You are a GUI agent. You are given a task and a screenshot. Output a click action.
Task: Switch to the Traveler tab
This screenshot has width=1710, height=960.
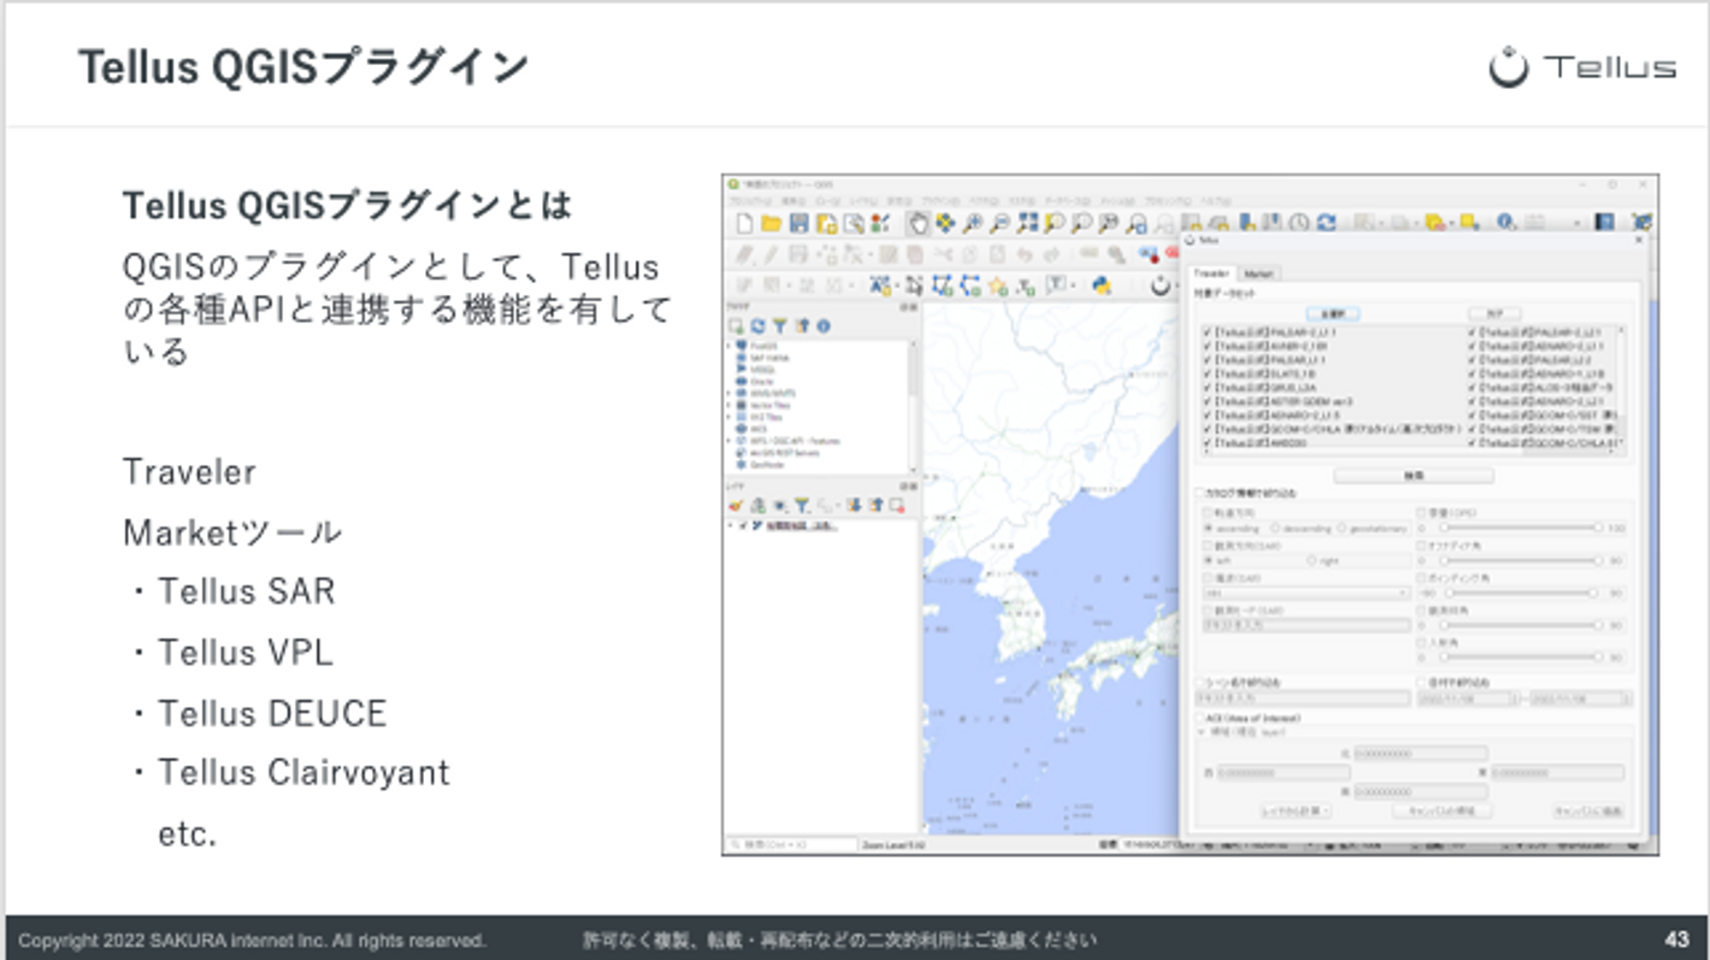point(1212,274)
